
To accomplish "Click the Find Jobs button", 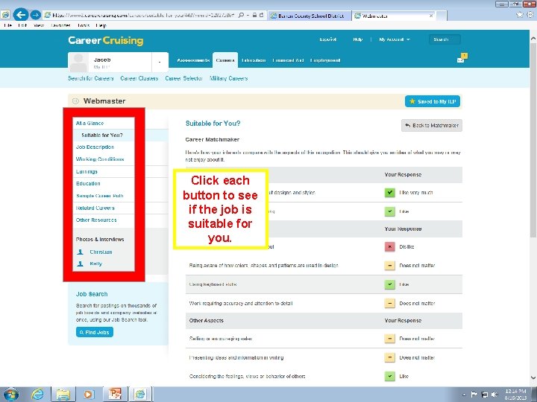I will (95, 332).
